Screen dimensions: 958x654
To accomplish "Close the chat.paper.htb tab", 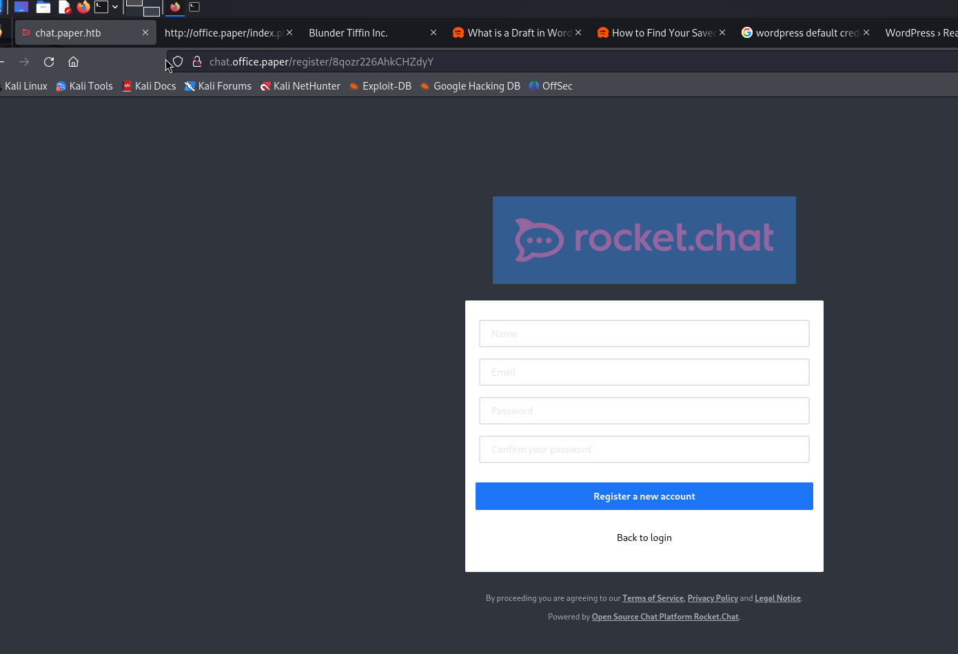I will [x=145, y=33].
